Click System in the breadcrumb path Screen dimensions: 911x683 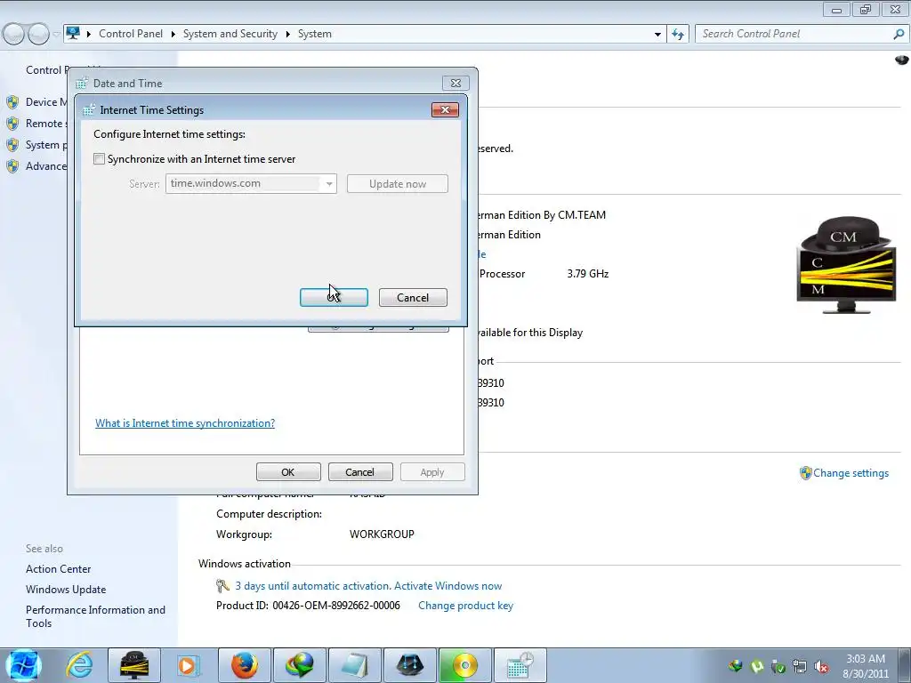[x=315, y=34]
